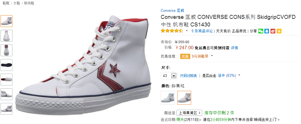Expand the 适中 (63%) fit details arrow
301x124 pixels.
(x=239, y=75)
